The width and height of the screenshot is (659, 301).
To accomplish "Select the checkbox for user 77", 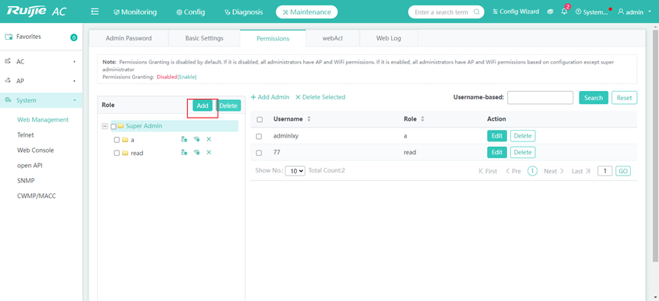I will [259, 153].
